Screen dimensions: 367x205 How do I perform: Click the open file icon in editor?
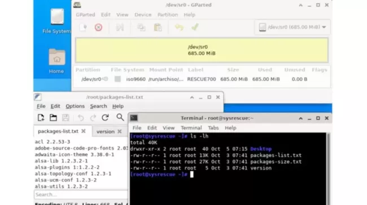pos(53,118)
